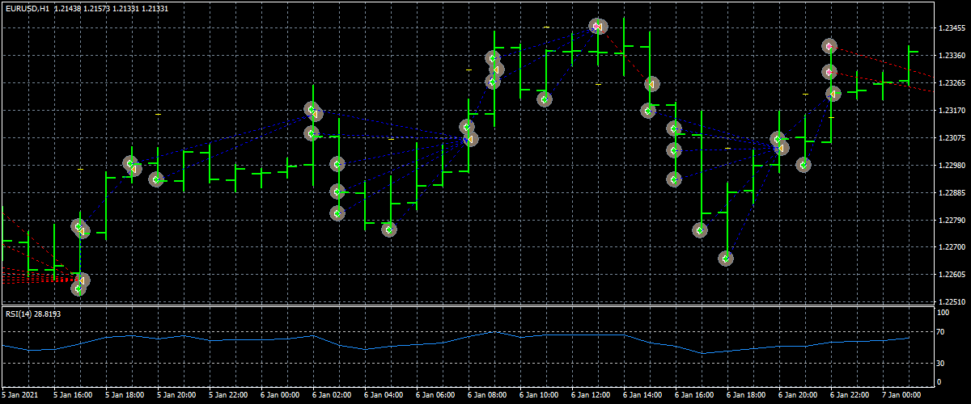
Task: Click the 6 Jan 08:00 time label
Action: click(x=487, y=396)
